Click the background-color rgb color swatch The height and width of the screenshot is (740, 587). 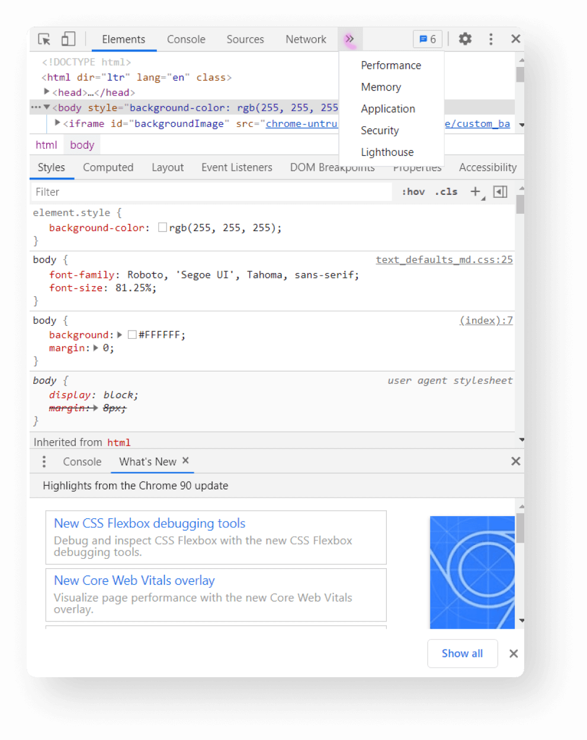tap(162, 228)
